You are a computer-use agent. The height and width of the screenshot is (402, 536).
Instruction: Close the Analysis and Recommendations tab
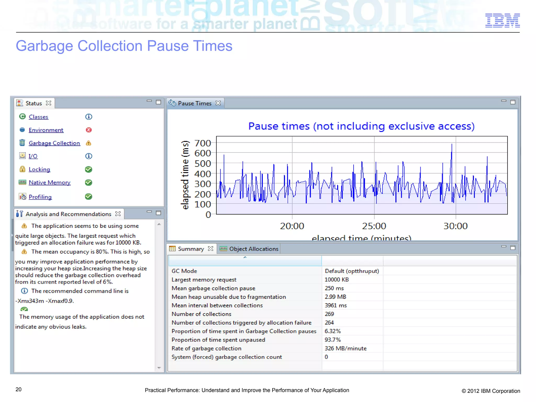[118, 214]
